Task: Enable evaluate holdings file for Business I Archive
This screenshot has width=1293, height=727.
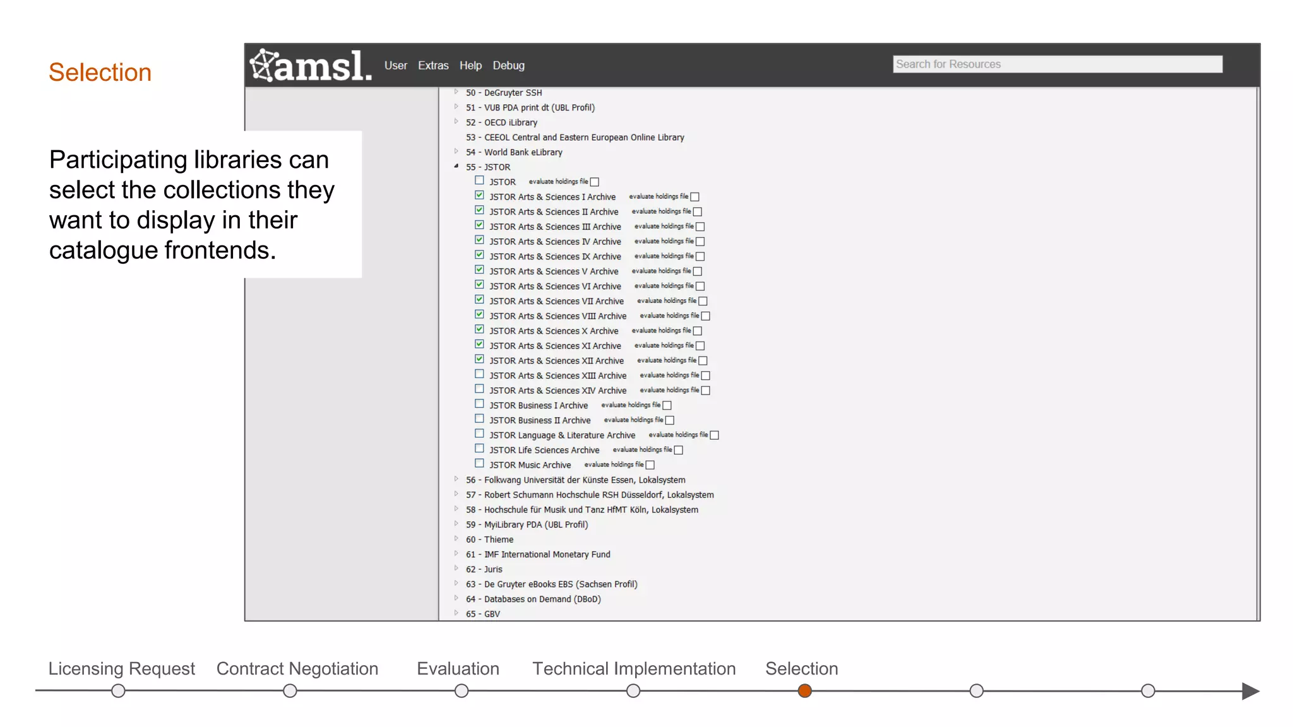Action: tap(667, 405)
